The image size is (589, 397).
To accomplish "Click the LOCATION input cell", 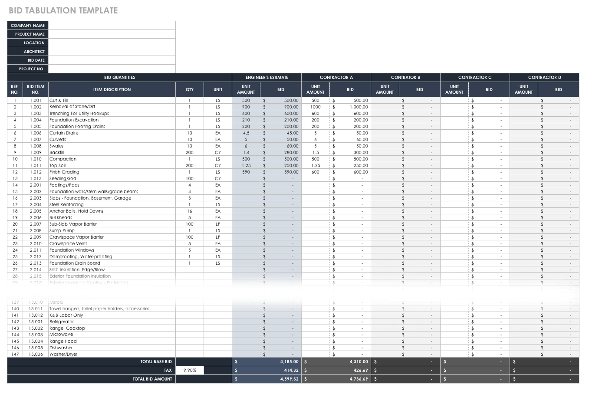I will pos(112,43).
